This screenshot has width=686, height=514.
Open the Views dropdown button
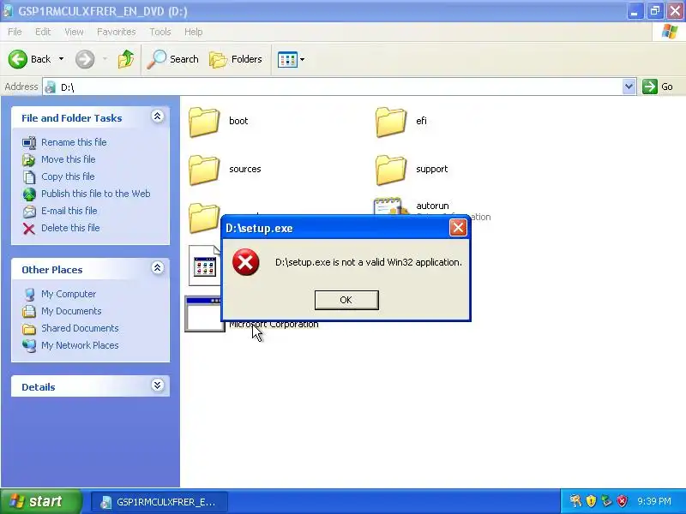tap(291, 59)
